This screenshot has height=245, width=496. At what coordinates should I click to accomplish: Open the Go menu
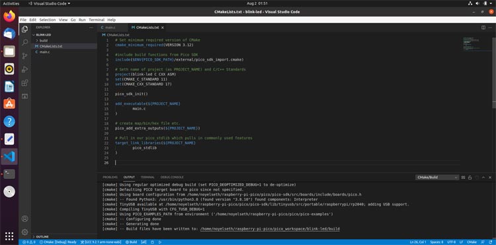[73, 20]
